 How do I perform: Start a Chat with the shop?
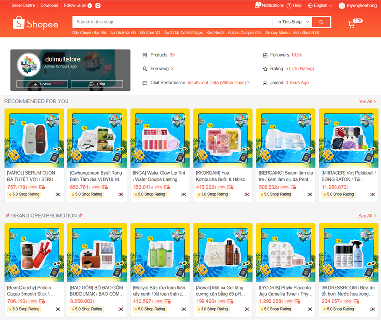[x=97, y=84]
